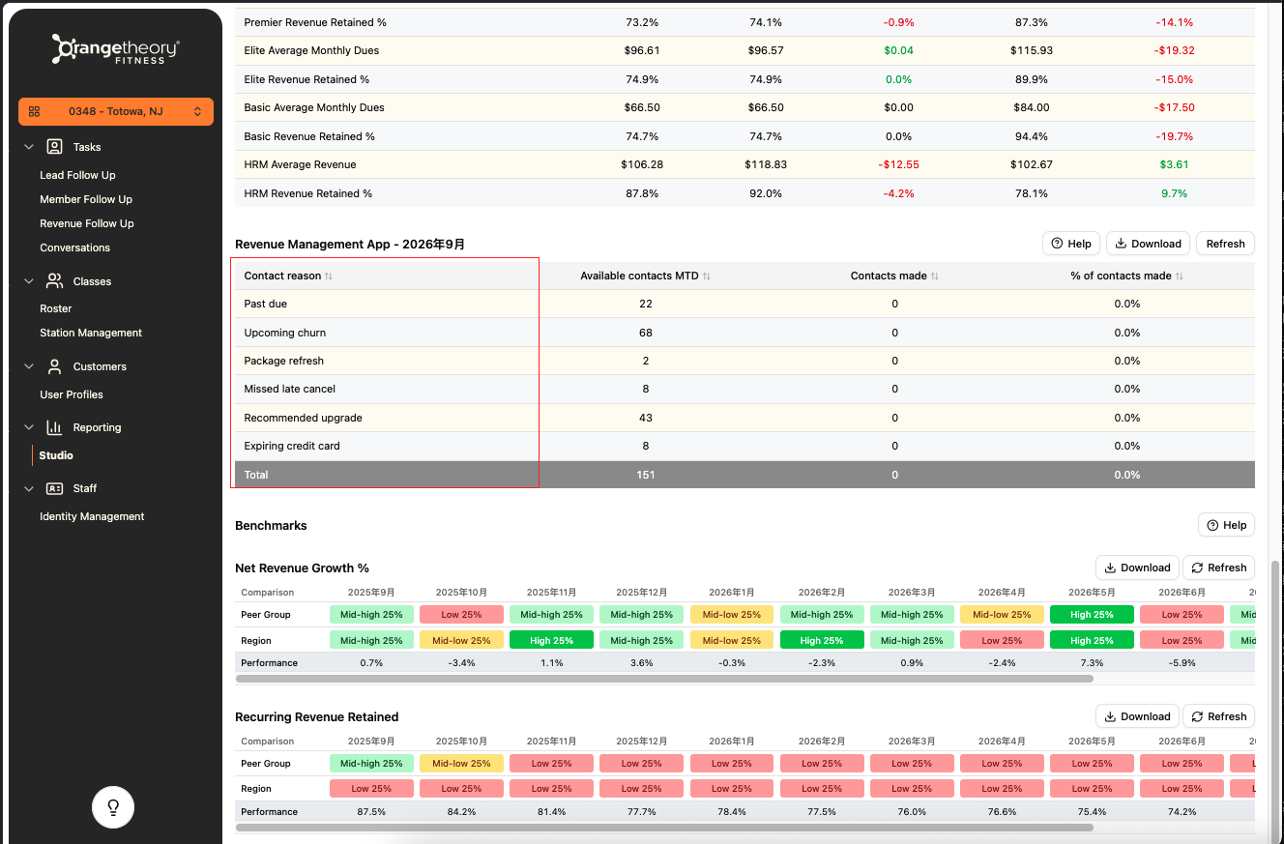This screenshot has width=1284, height=844.
Task: Sort by Contact reason column icon
Action: [329, 276]
